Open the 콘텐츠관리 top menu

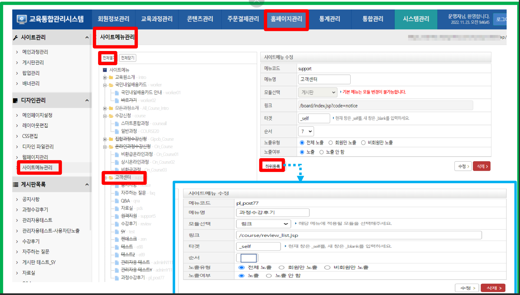[x=200, y=19]
